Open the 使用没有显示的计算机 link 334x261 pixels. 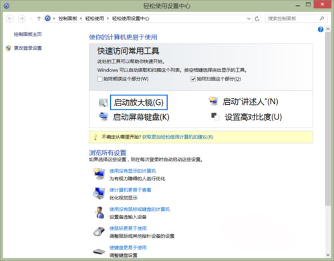click(x=132, y=171)
